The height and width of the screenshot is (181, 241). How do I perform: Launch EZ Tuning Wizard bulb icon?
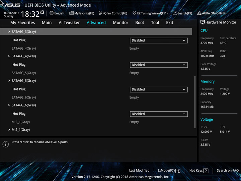click(x=134, y=13)
